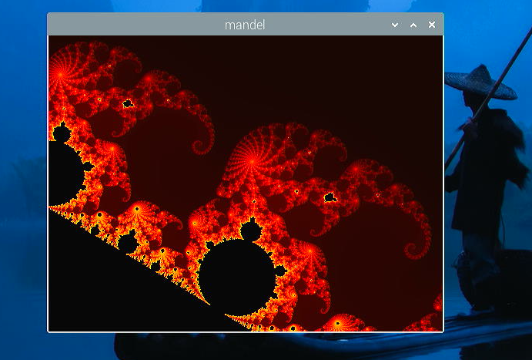Click the bright spiral center in the top-left corner

[60, 72]
